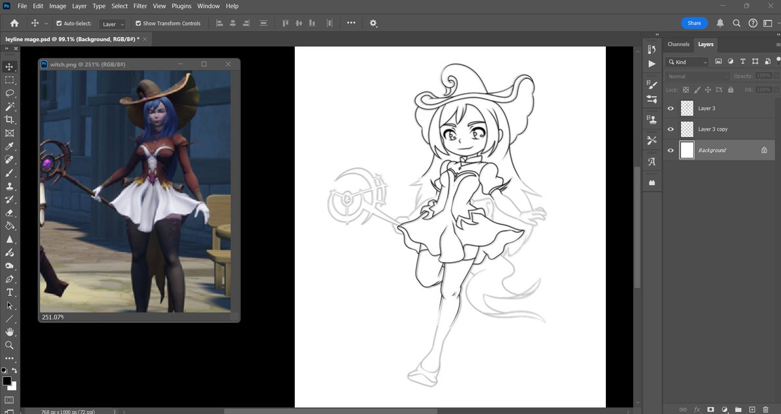Click the blue Share button
The image size is (781, 414).
point(694,23)
